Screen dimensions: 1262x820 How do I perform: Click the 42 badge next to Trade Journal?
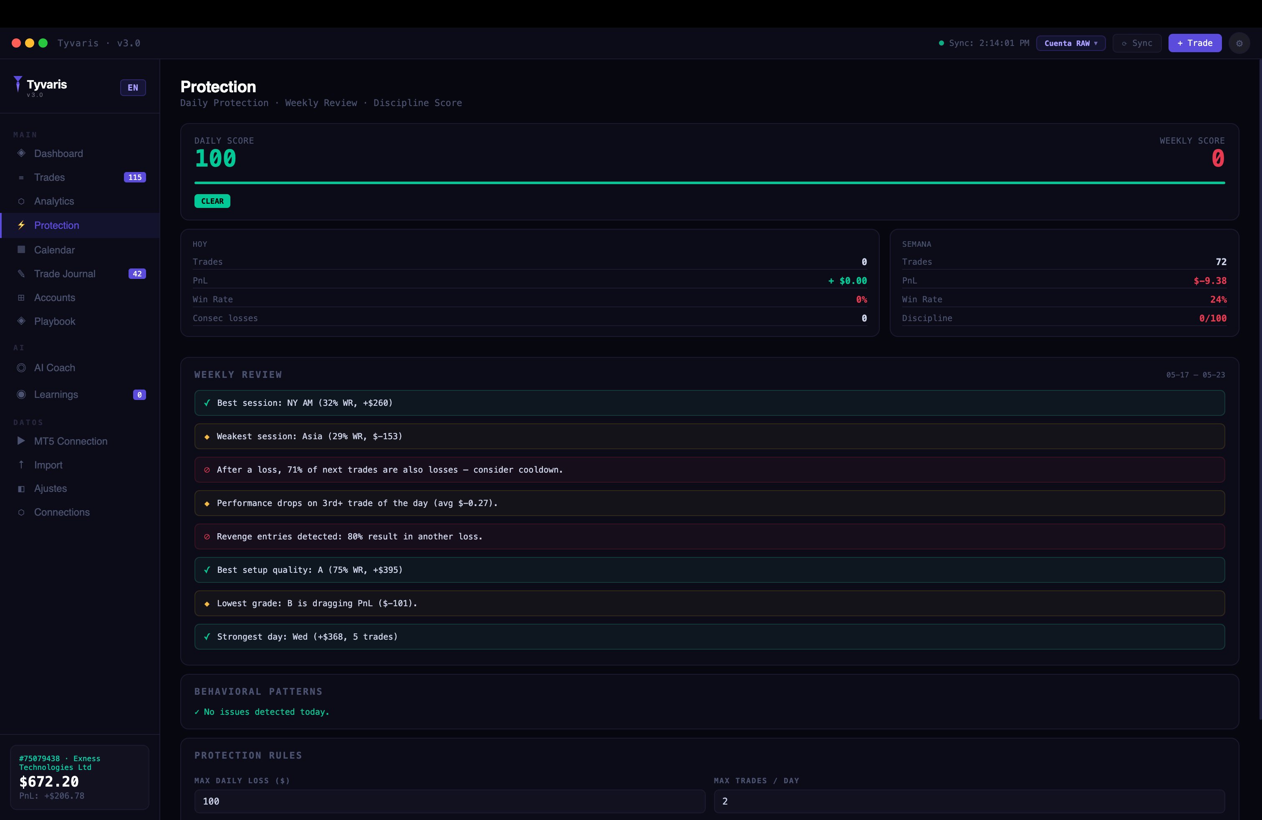(x=137, y=274)
